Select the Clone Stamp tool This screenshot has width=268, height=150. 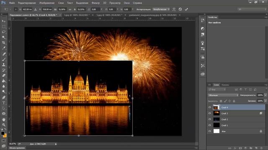pos(4,65)
